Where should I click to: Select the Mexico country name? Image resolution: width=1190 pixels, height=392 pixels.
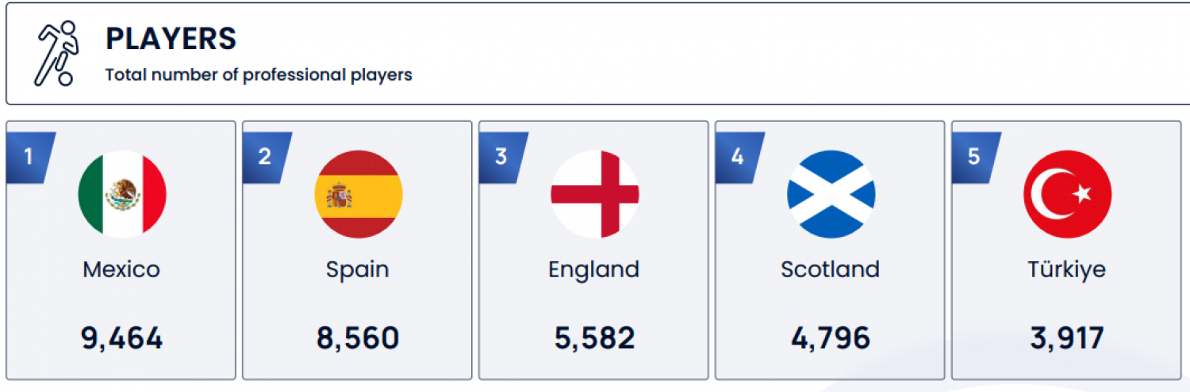121,269
